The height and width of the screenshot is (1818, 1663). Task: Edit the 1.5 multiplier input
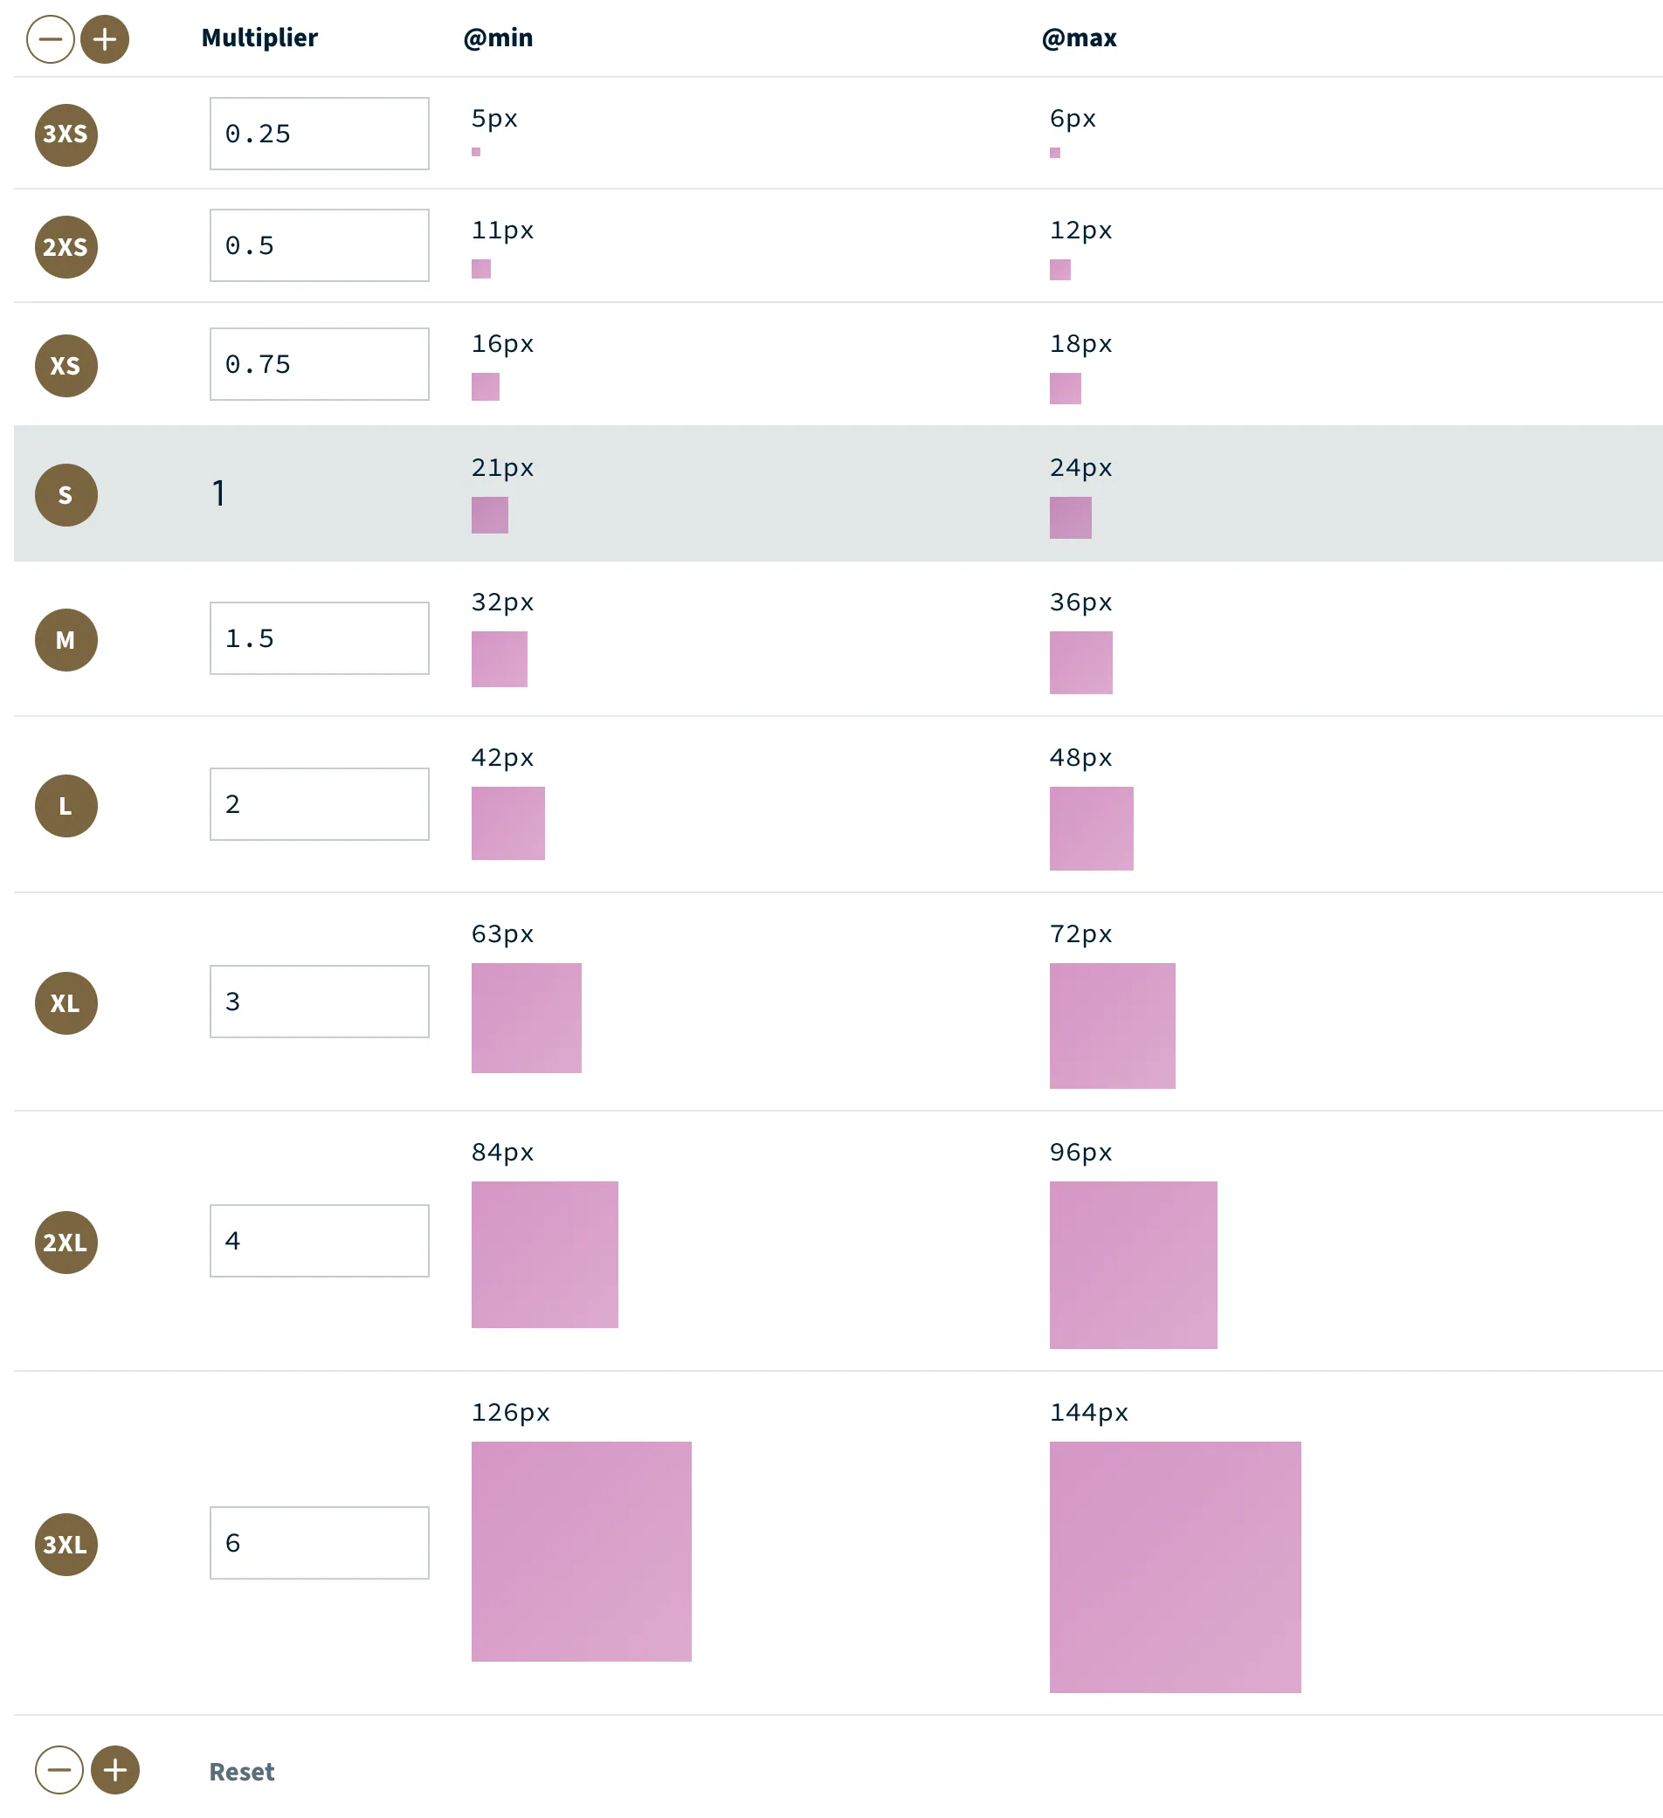pos(320,638)
